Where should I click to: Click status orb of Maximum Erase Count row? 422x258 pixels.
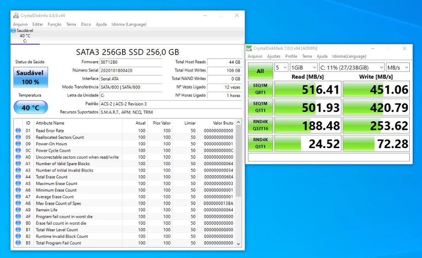tap(18, 184)
